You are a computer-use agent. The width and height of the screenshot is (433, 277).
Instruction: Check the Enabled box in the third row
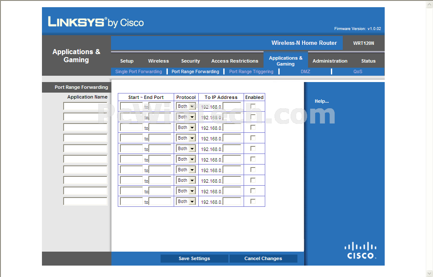coord(253,127)
